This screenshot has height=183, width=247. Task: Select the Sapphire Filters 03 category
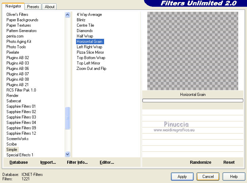[x=21, y=117]
